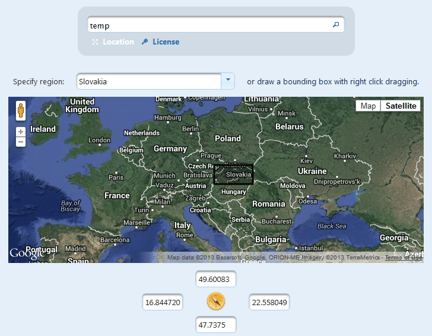Zoom in the map with plus button
This screenshot has width=432, height=336.
[x=21, y=132]
